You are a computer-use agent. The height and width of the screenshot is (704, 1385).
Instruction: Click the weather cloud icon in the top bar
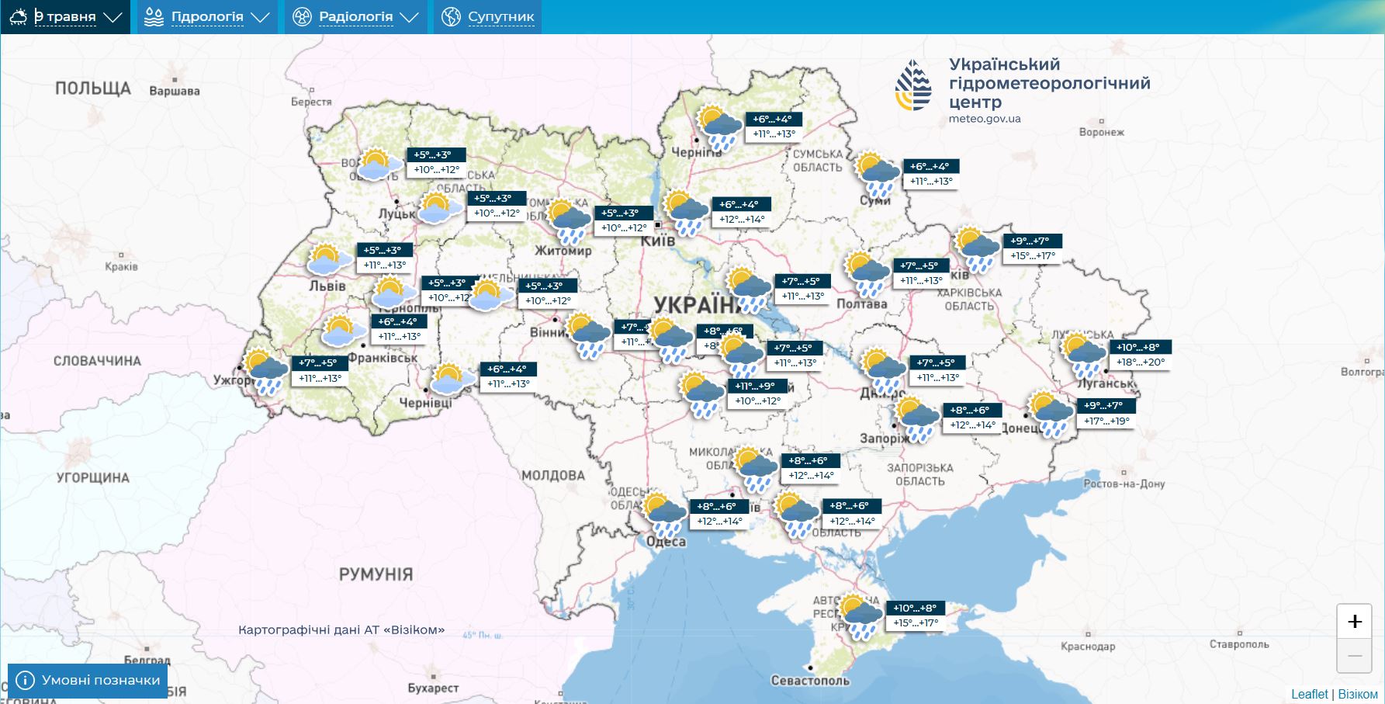18,16
